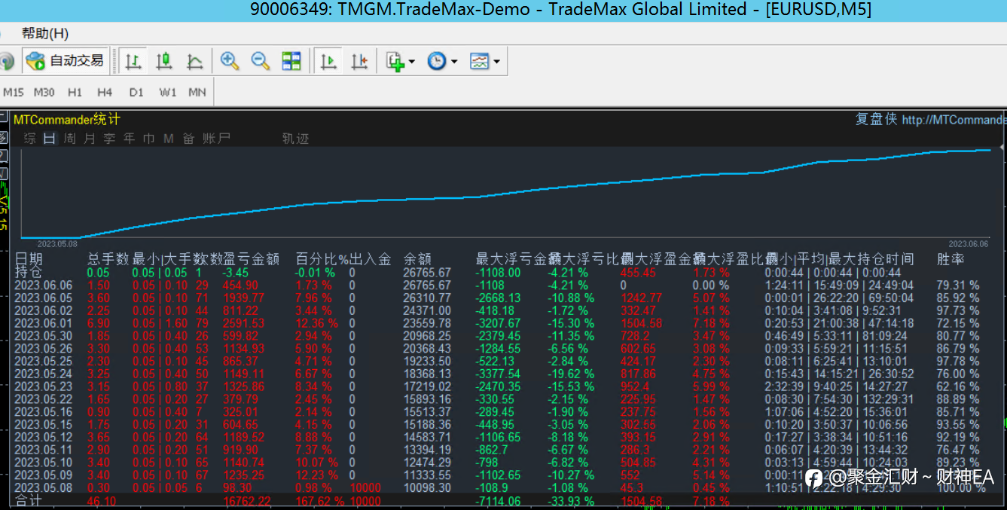Toggle the 自动交易 AutoTrading button

[x=65, y=61]
